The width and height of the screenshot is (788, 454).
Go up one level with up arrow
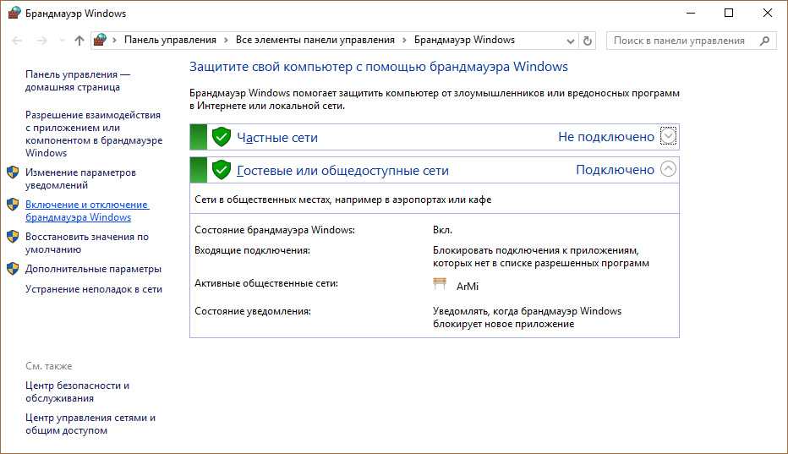coord(79,41)
